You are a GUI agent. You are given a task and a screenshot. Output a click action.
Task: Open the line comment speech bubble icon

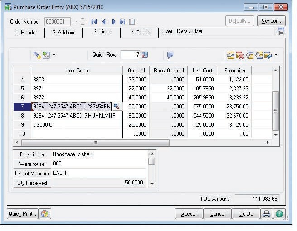pyautogui.click(x=170, y=55)
